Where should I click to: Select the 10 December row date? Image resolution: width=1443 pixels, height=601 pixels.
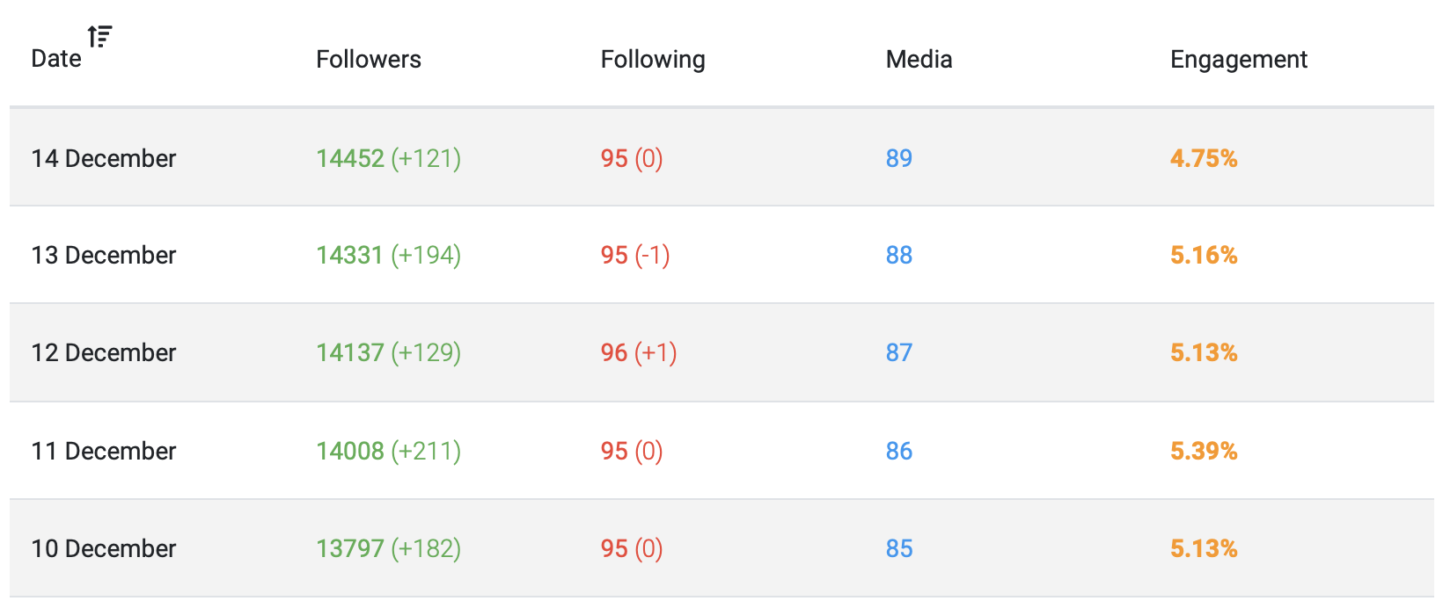(104, 548)
